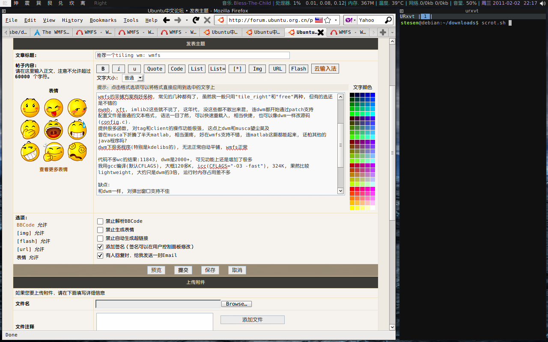The image size is (548, 342).
Task: Insert the headband fist-pump emoticon
Action: [54, 152]
